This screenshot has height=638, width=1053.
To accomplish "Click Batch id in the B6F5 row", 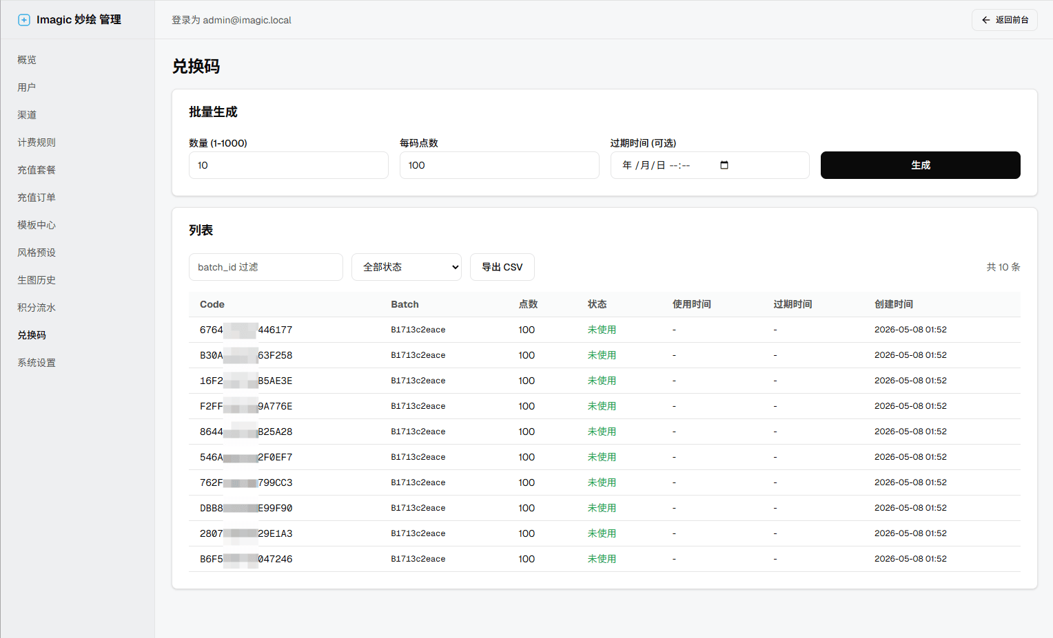I will coord(418,559).
